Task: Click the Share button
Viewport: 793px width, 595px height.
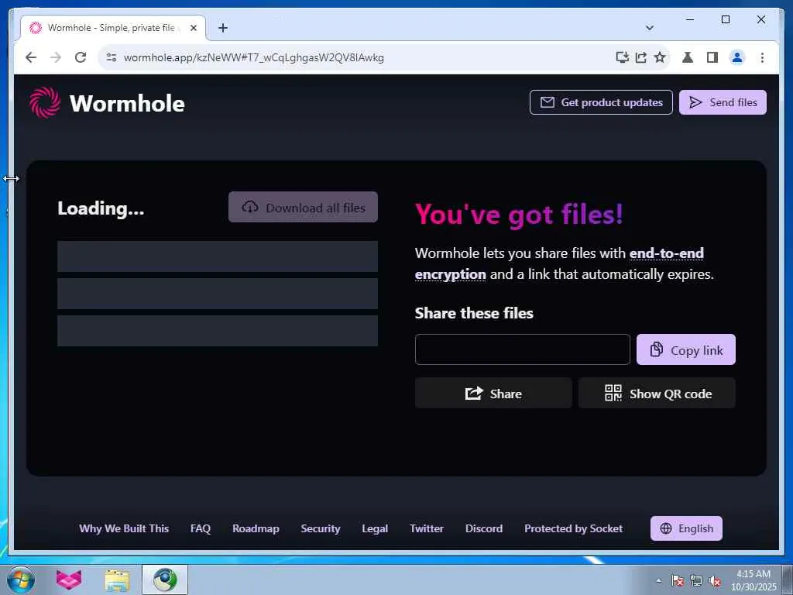Action: (493, 393)
